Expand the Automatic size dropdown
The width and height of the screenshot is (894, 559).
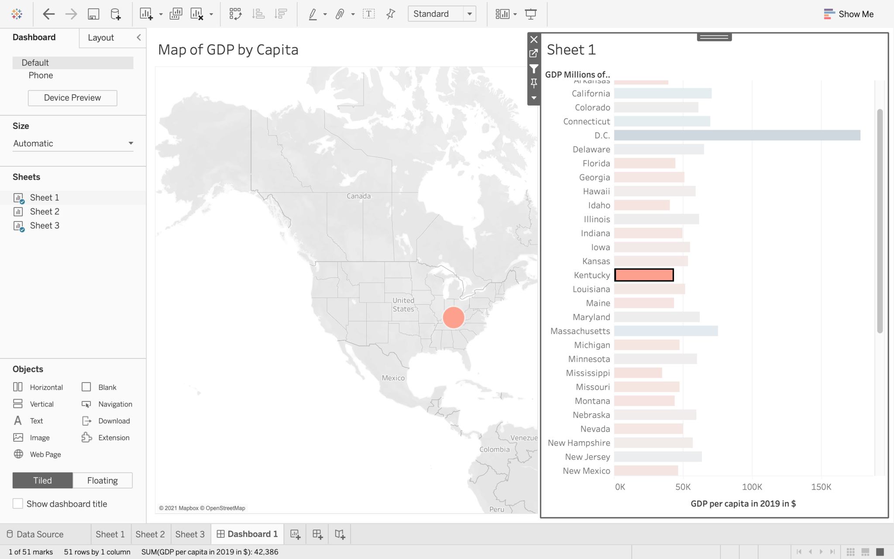[x=130, y=143]
